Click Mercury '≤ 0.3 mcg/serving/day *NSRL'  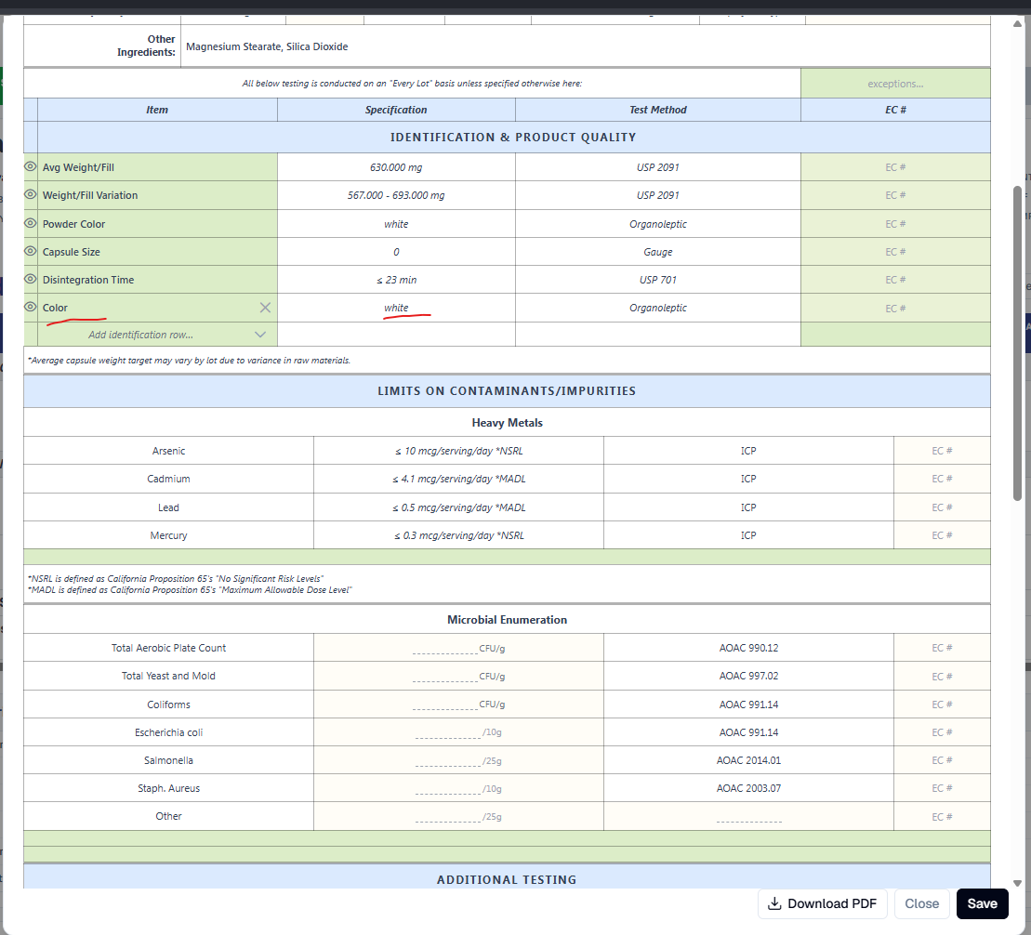[x=459, y=536]
